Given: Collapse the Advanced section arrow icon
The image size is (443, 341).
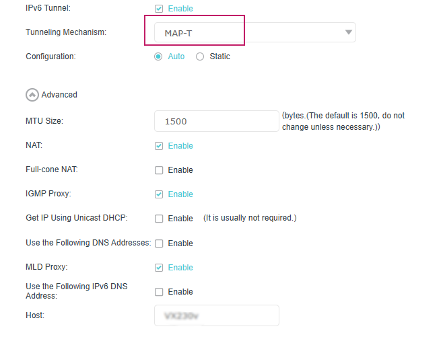Looking at the screenshot, I should click(x=32, y=95).
